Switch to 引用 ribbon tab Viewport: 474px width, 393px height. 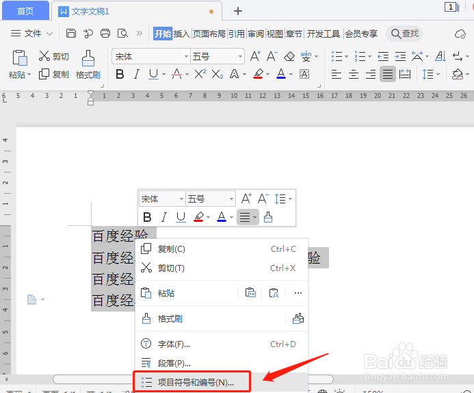pyautogui.click(x=236, y=34)
